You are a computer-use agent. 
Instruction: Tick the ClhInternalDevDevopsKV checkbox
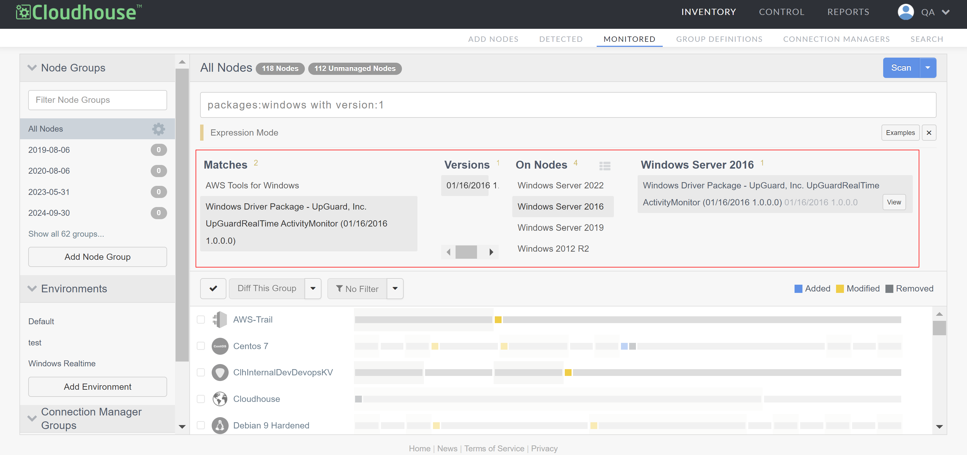[201, 372]
